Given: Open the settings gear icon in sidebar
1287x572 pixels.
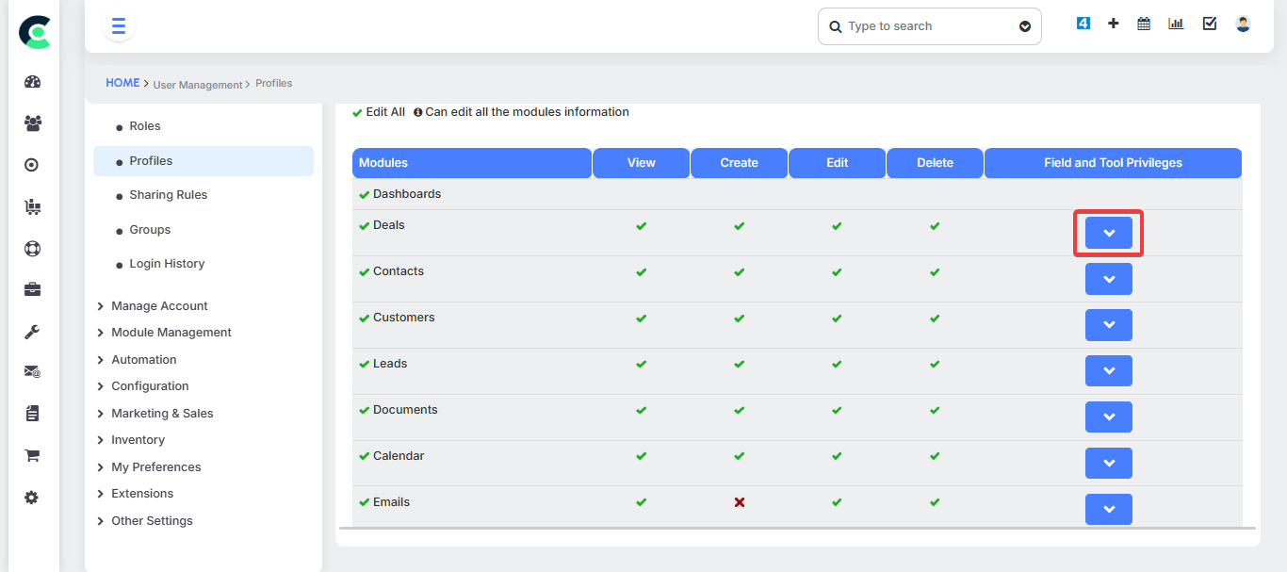Looking at the screenshot, I should [x=32, y=498].
